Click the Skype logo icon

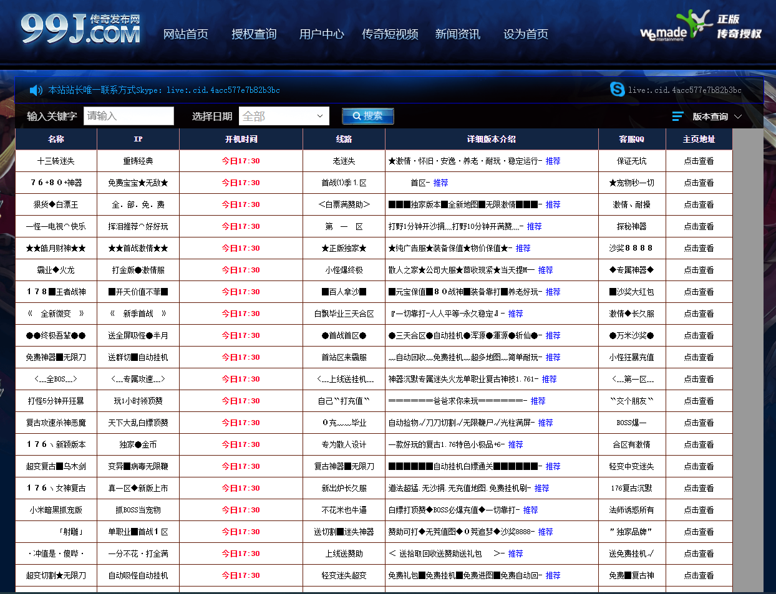point(617,89)
